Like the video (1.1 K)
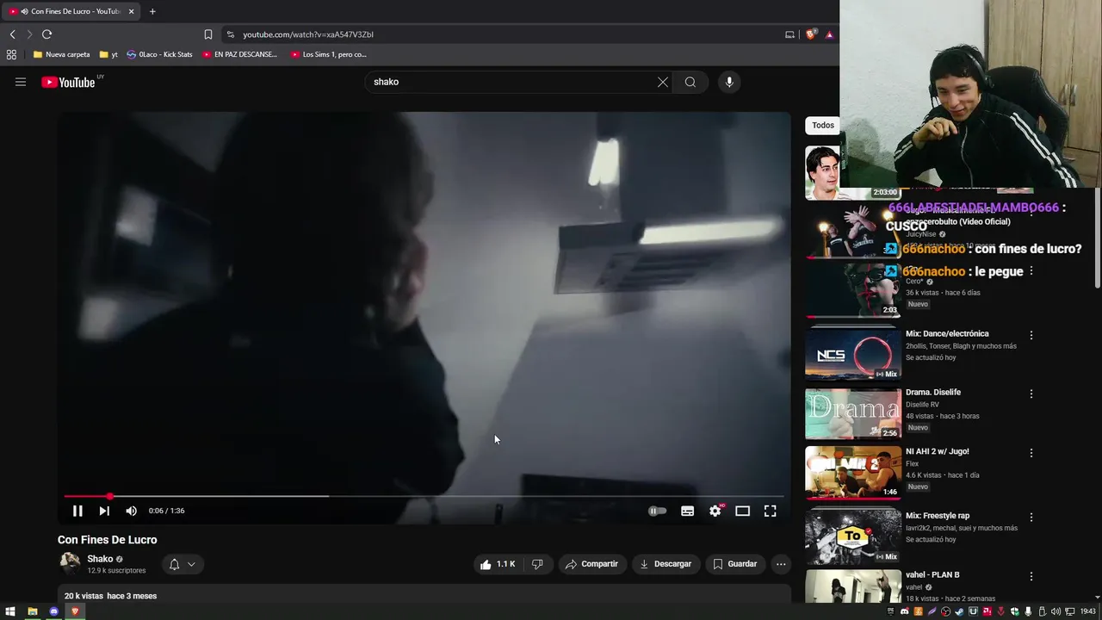1102x620 pixels. click(498, 564)
